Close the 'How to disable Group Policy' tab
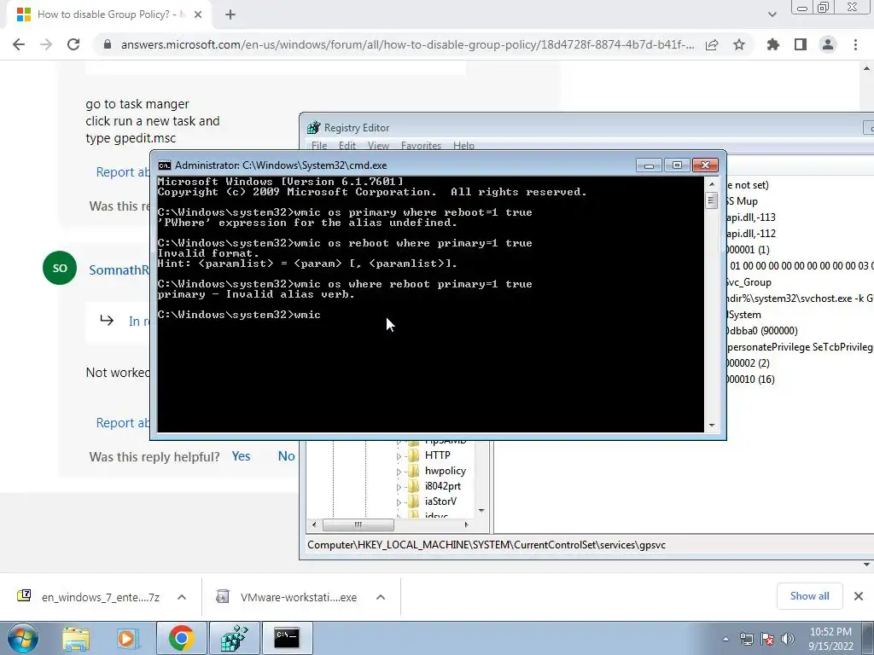This screenshot has height=655, width=874. click(x=198, y=14)
